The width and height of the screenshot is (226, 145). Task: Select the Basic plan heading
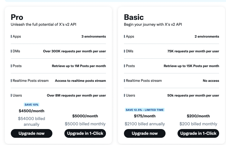pyautogui.click(x=134, y=17)
